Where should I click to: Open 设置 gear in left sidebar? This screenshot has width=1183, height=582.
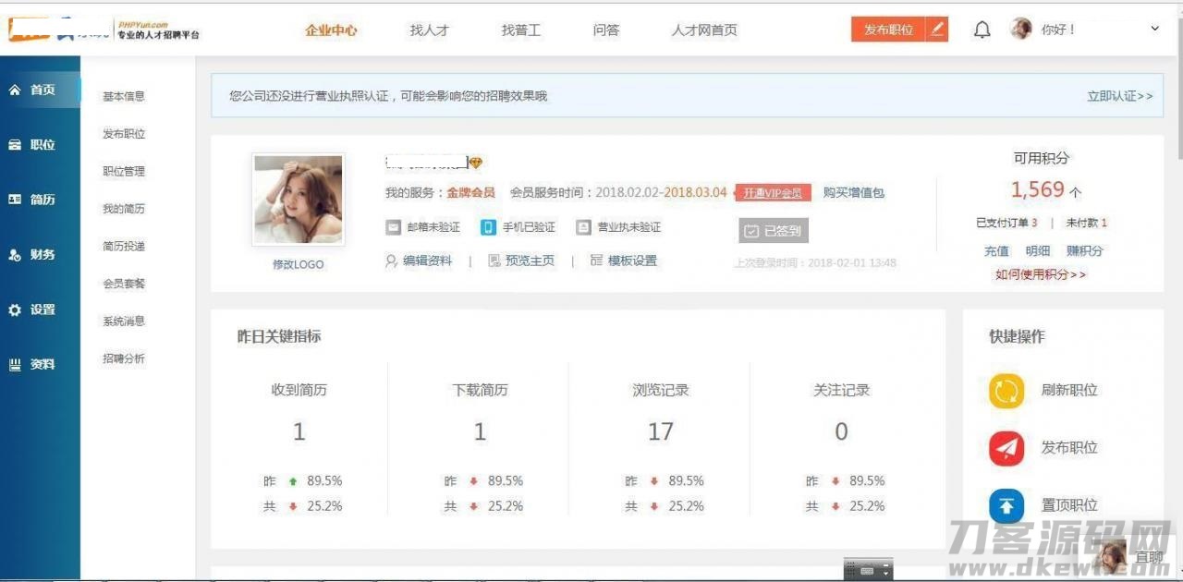click(33, 310)
